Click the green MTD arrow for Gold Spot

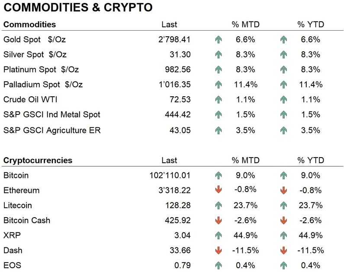(x=219, y=40)
